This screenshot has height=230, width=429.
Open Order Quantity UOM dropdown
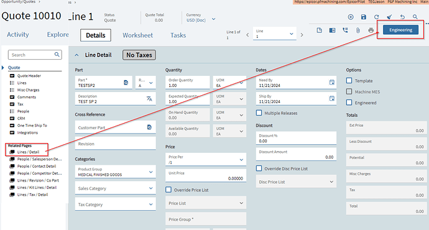click(241, 83)
